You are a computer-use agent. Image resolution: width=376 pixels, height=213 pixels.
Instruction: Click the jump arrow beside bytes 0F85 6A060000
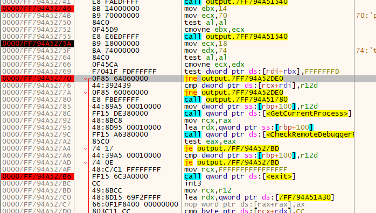click(x=85, y=79)
